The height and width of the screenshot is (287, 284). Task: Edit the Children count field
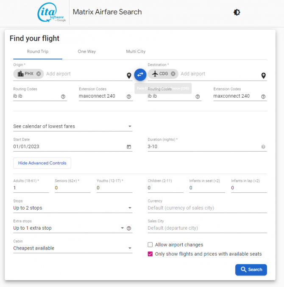pyautogui.click(x=165, y=188)
